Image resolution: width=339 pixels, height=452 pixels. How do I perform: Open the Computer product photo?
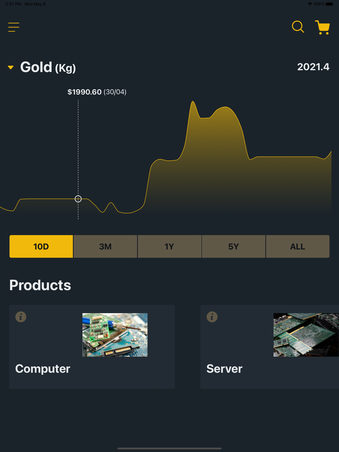115,335
